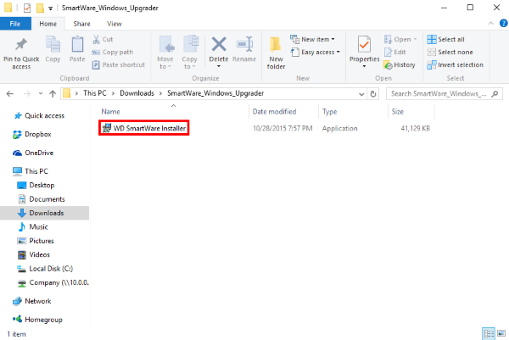Expand the Properties dropdown arrow
The height and width of the screenshot is (340, 509).
tap(364, 66)
